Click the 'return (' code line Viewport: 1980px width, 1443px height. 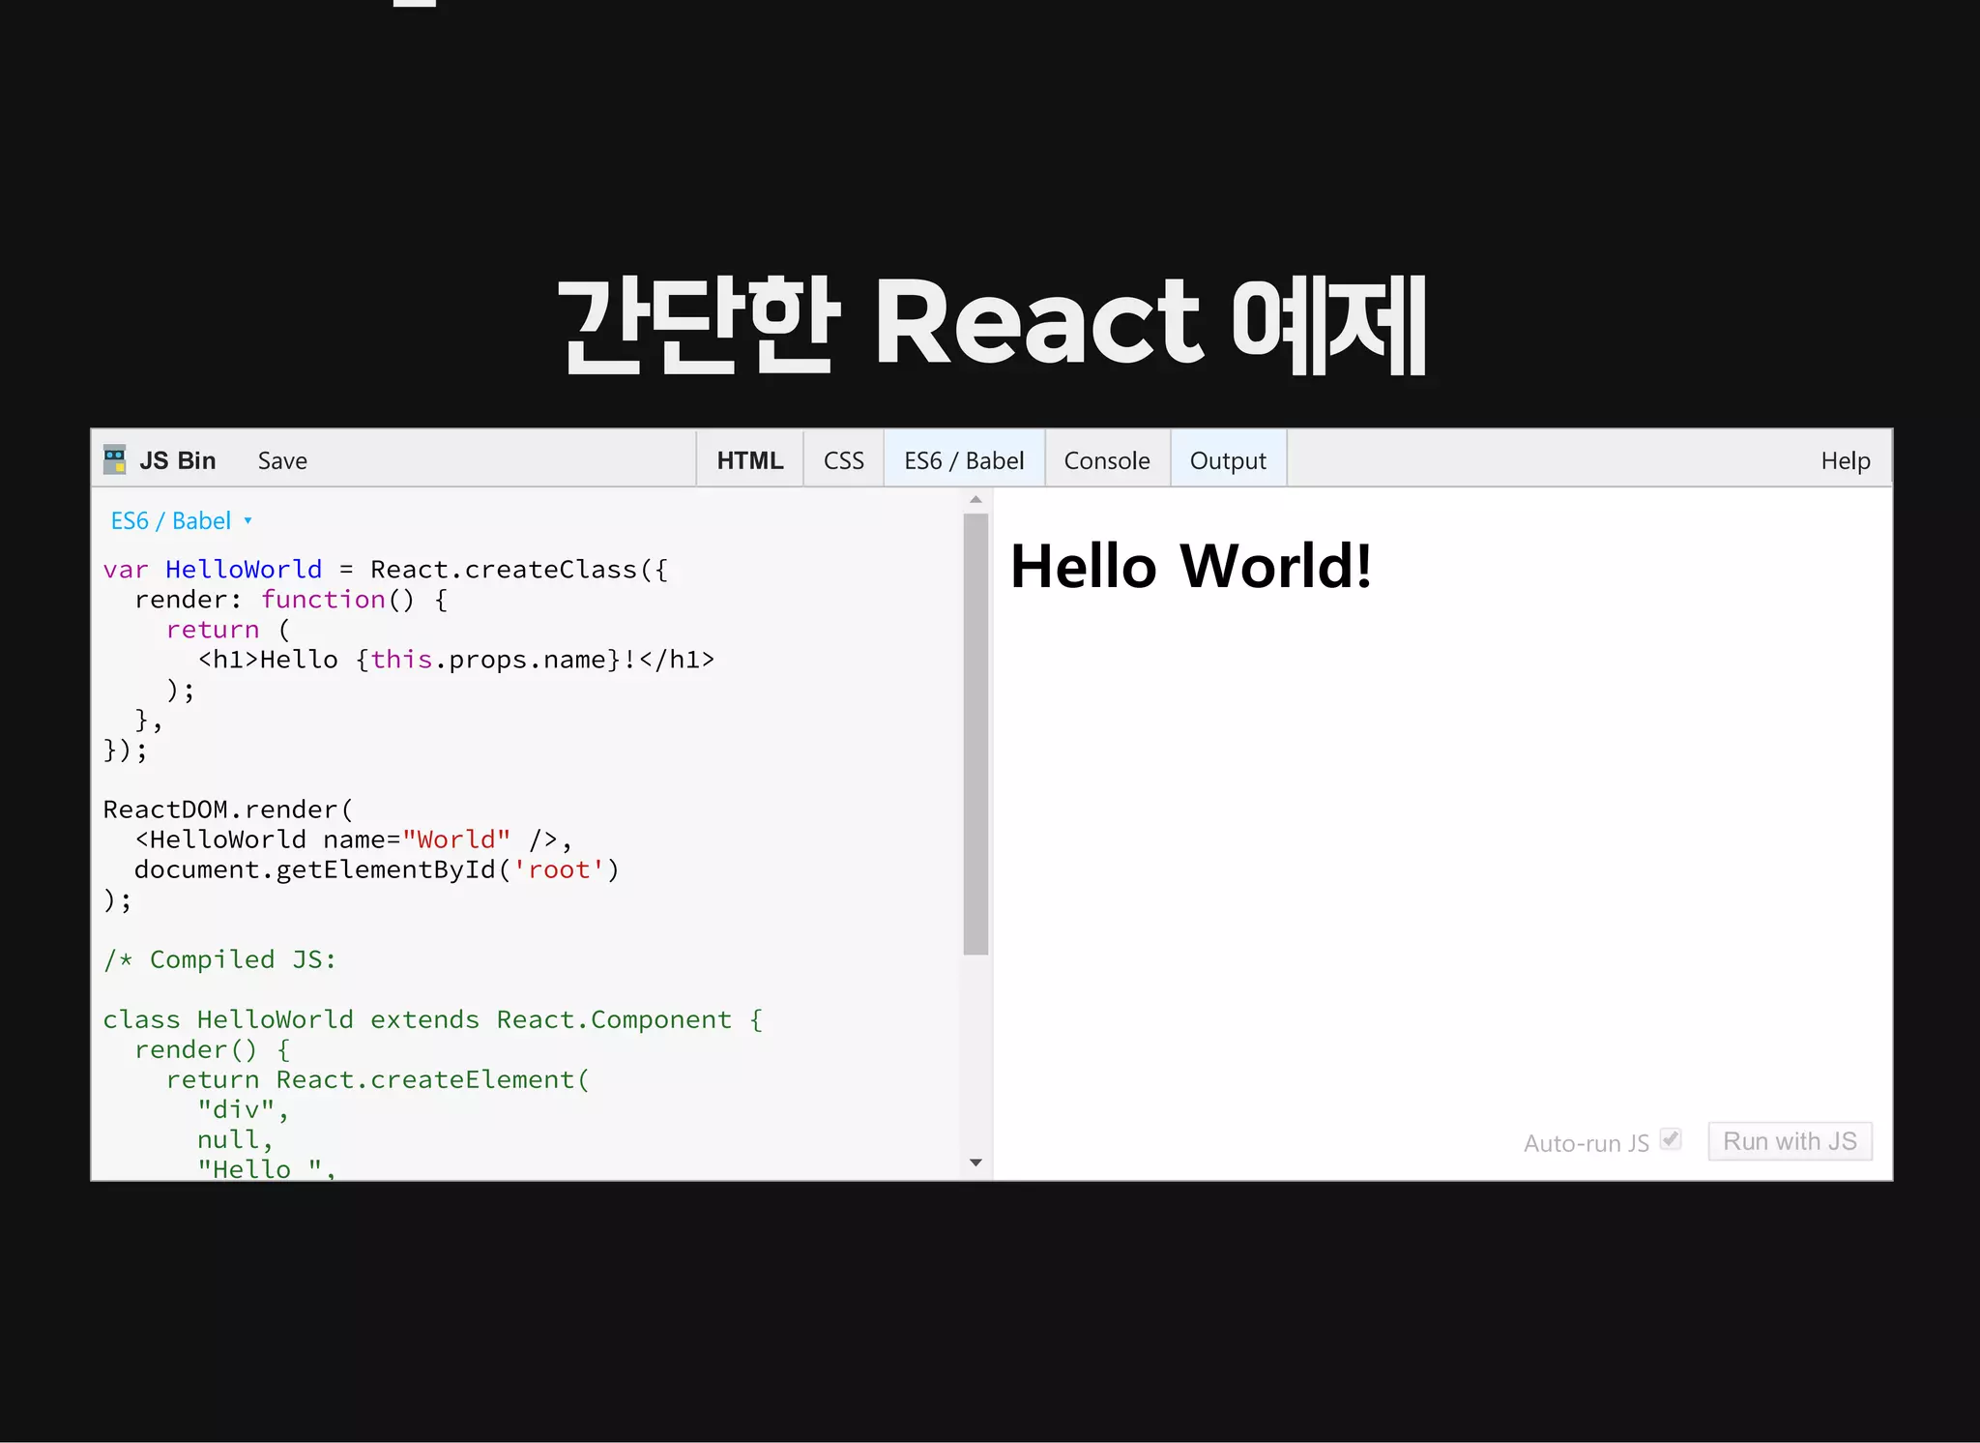pos(228,630)
